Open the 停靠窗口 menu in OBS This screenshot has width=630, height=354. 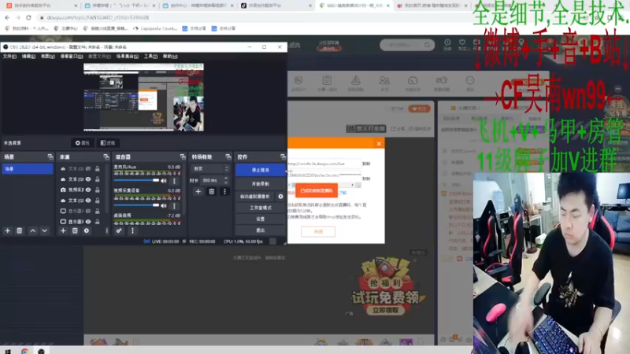(x=72, y=57)
